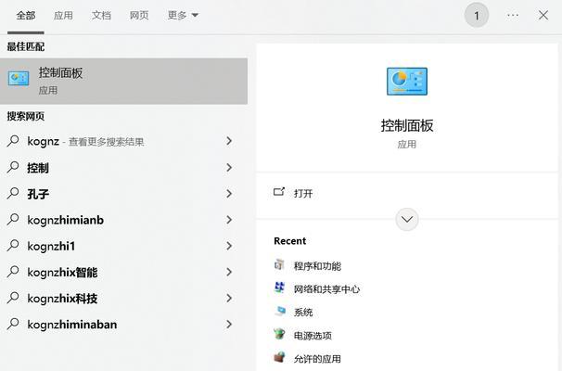The image size is (562, 371).
Task: Open 网络和共享中心 from Recent list
Action: click(x=326, y=288)
